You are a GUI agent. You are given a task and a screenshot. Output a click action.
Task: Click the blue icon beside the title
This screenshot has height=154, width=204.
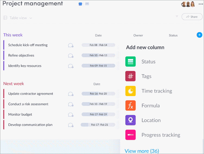point(80,4)
